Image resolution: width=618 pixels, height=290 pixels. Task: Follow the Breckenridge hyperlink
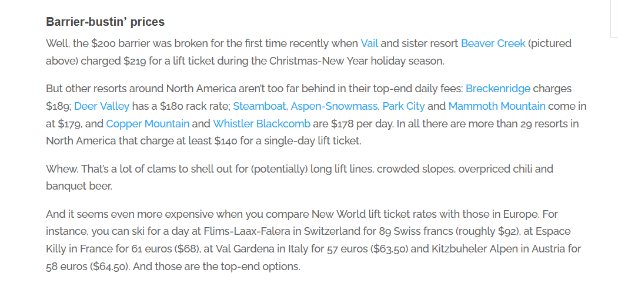tap(498, 89)
